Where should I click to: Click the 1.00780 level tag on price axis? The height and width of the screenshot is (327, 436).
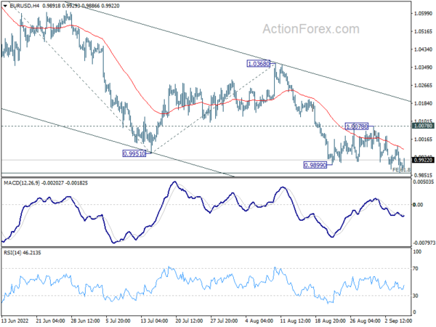[x=424, y=126]
